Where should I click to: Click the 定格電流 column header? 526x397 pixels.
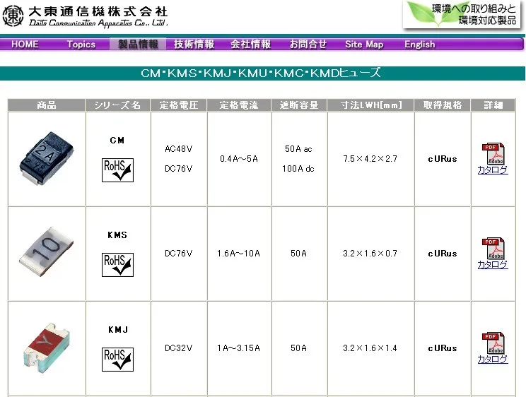pyautogui.click(x=239, y=105)
